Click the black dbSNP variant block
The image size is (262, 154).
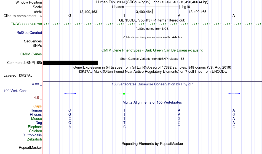click(x=70, y=63)
